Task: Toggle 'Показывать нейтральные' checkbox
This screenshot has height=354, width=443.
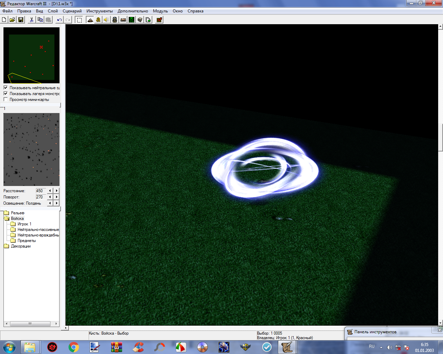Action: 6,88
